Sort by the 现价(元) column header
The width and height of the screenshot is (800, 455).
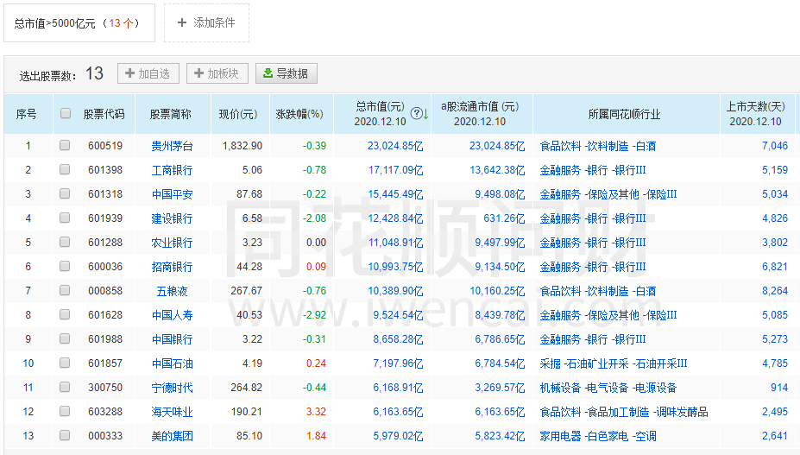click(x=237, y=114)
